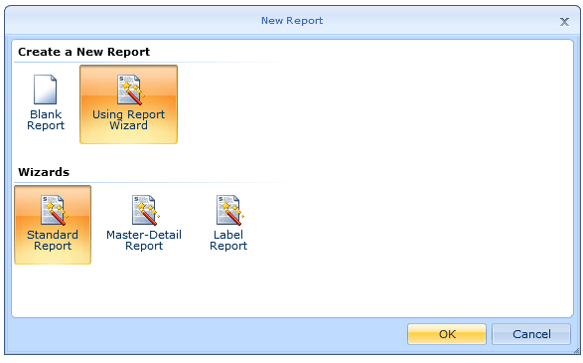The image size is (583, 363).
Task: Choose the Label Report wizard icon
Action: (x=229, y=210)
